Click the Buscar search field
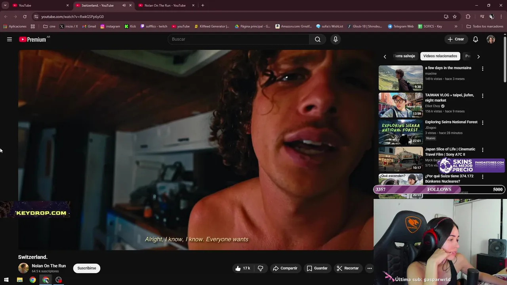Viewport: 507px width, 285px height. pyautogui.click(x=239, y=39)
